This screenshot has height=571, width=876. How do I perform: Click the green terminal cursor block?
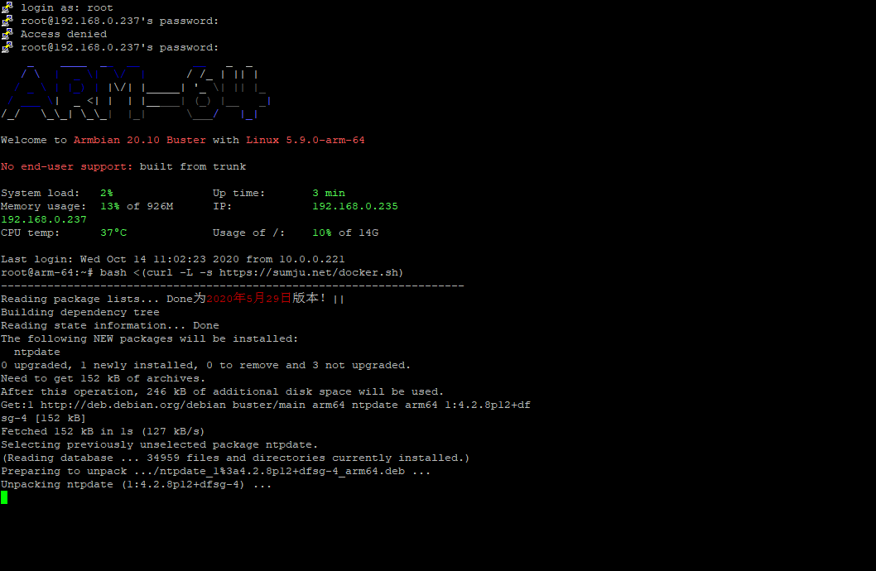(4, 497)
